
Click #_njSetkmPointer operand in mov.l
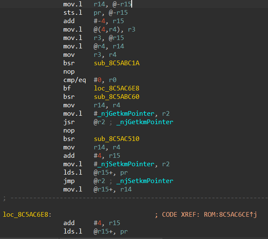[122, 164]
